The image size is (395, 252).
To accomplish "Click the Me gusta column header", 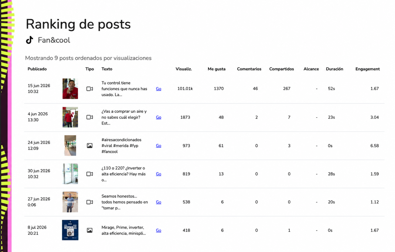I will 217,69.
